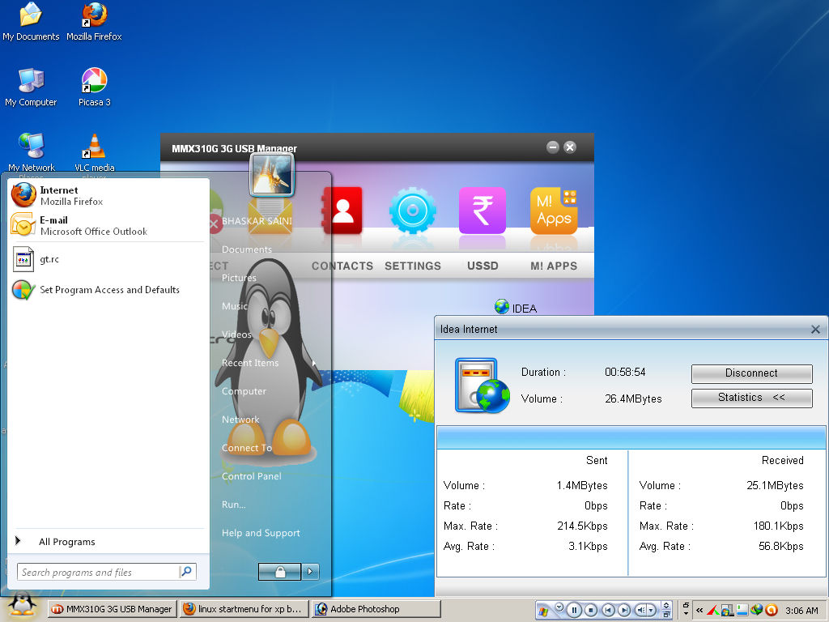Stop playback in the taskbar media toolbar
Viewport: 829px width, 622px height.
[591, 611]
